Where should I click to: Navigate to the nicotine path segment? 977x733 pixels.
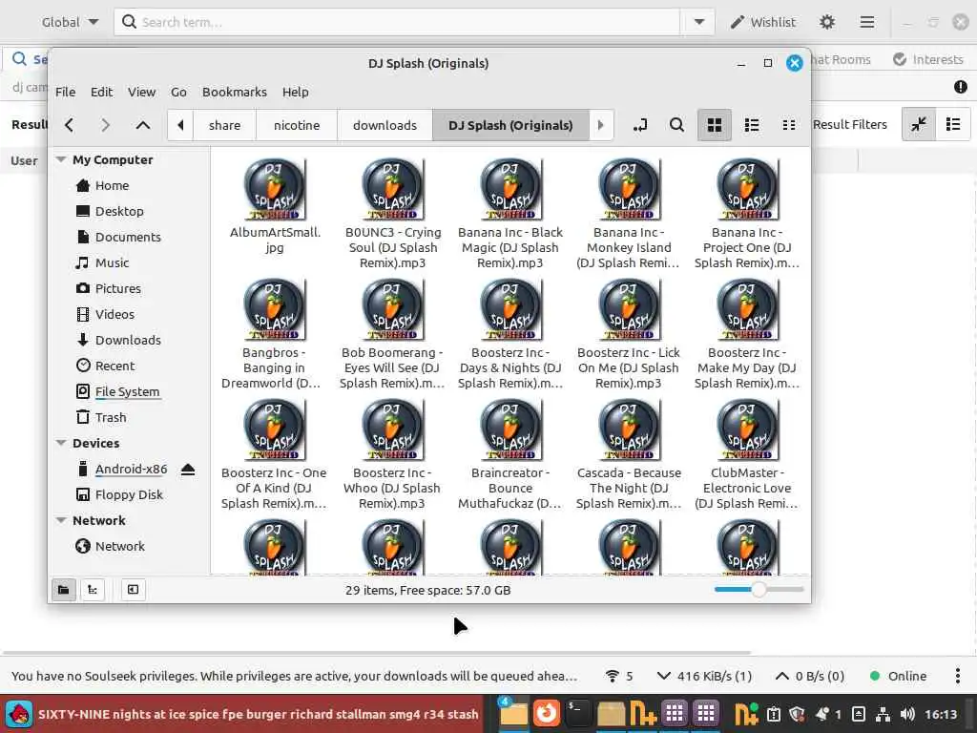297,125
